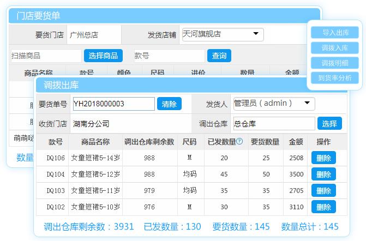Click product name 女童短裙5-11岁
This screenshot has width=366, height=241.
(x=95, y=191)
